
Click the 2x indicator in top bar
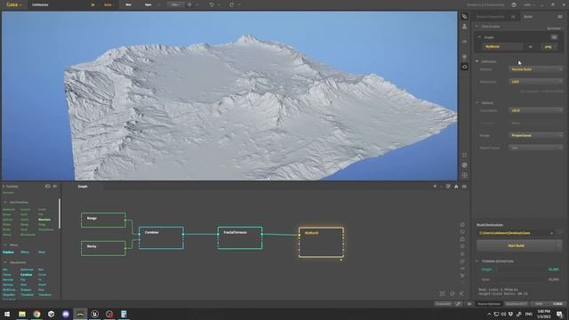92,4
